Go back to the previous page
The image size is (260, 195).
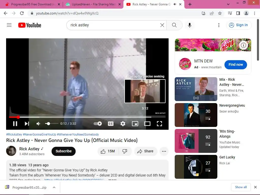point(6,13)
